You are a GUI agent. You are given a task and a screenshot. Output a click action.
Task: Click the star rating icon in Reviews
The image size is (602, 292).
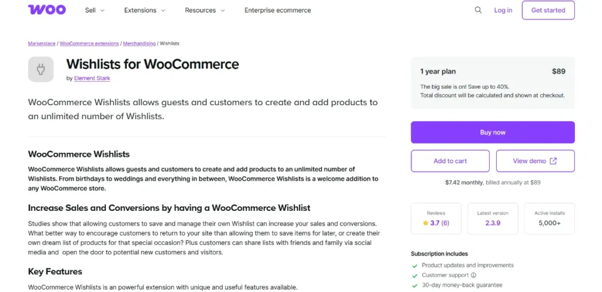click(426, 223)
